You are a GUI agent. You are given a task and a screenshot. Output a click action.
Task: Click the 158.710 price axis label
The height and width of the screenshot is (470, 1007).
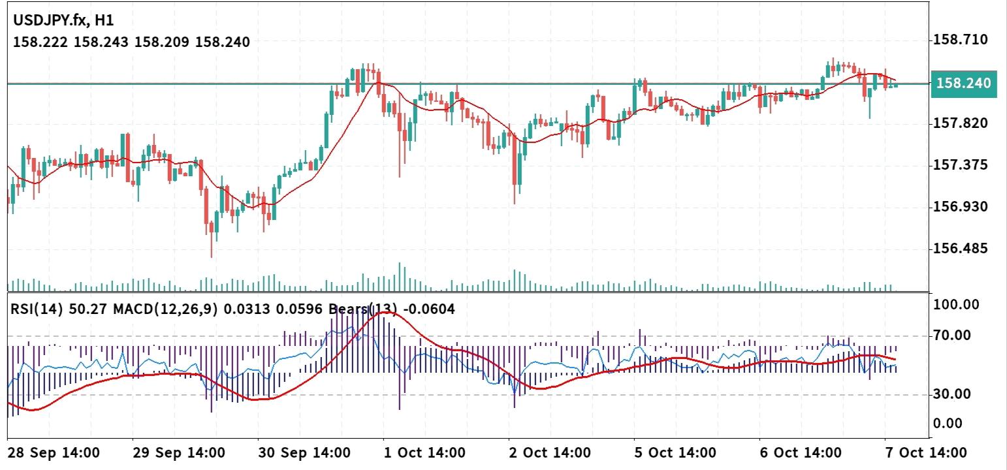point(961,40)
